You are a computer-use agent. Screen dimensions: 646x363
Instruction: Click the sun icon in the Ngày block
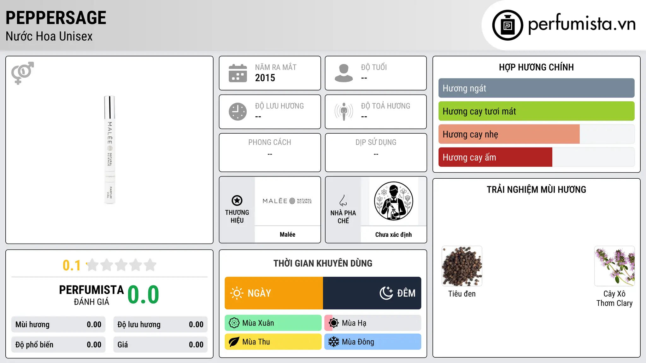(x=237, y=293)
